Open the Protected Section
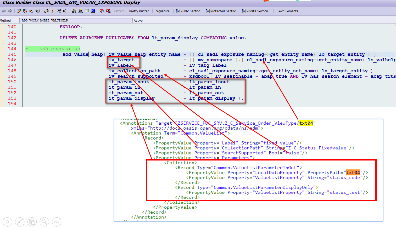The height and width of the screenshot is (227, 396). (221, 11)
